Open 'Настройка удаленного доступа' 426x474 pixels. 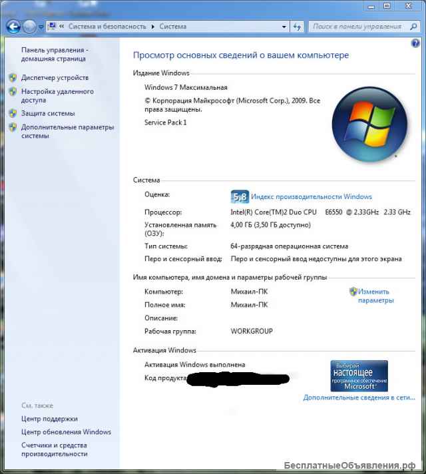57,95
